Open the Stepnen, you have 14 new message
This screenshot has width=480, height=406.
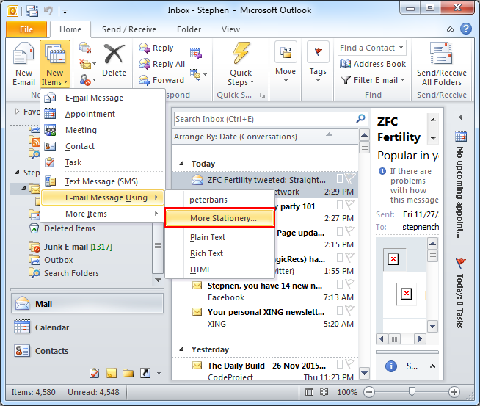tap(265, 291)
